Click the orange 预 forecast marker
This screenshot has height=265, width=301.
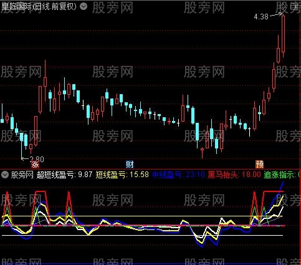(259, 165)
